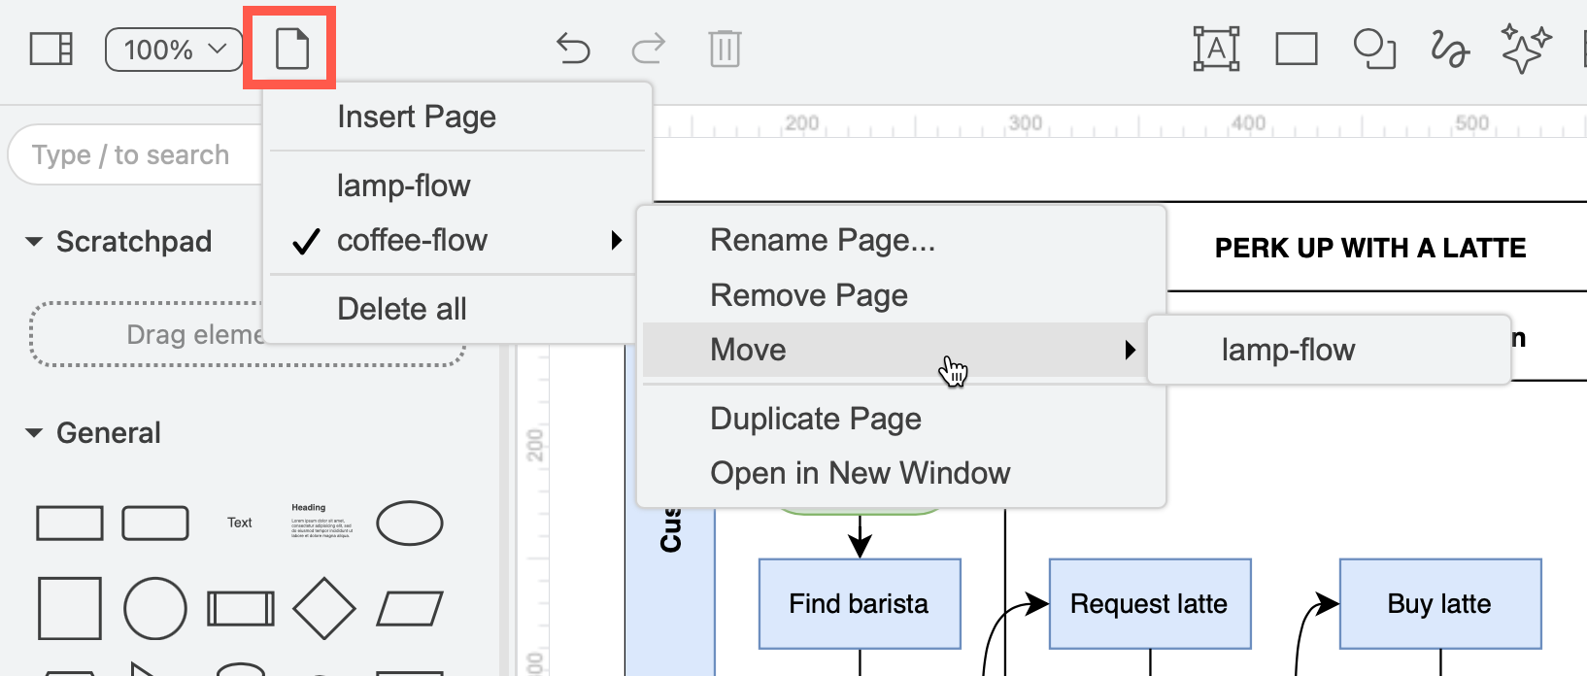
Task: Click the sparkle Generate icon
Action: [x=1526, y=49]
